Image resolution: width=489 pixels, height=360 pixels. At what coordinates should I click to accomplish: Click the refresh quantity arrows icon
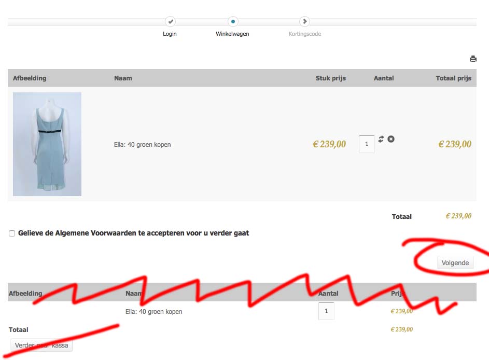pyautogui.click(x=381, y=139)
